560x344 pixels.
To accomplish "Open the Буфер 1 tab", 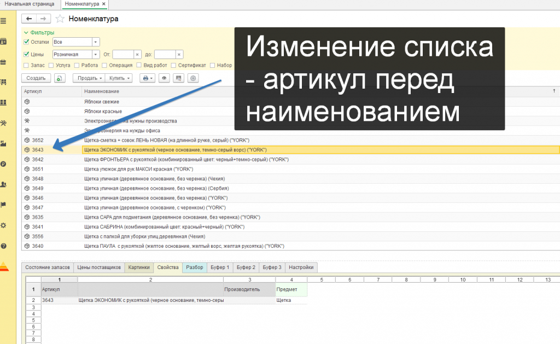I will click(x=220, y=267).
